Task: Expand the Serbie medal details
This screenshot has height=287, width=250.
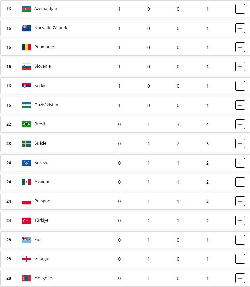Action: (240, 86)
